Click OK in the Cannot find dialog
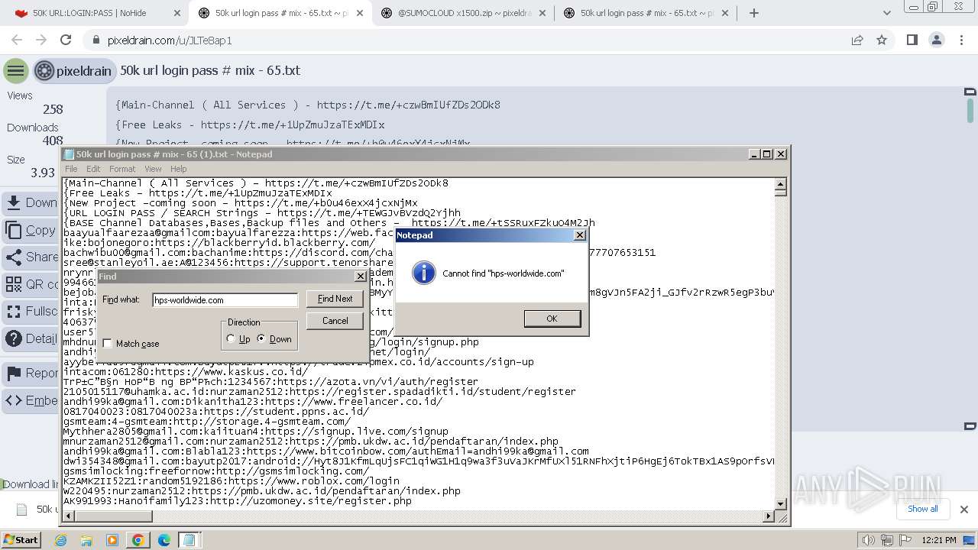Viewport: 978px width, 550px height. coord(552,319)
